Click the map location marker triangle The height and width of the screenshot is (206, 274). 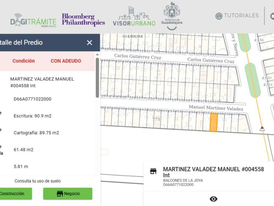tap(262, 129)
